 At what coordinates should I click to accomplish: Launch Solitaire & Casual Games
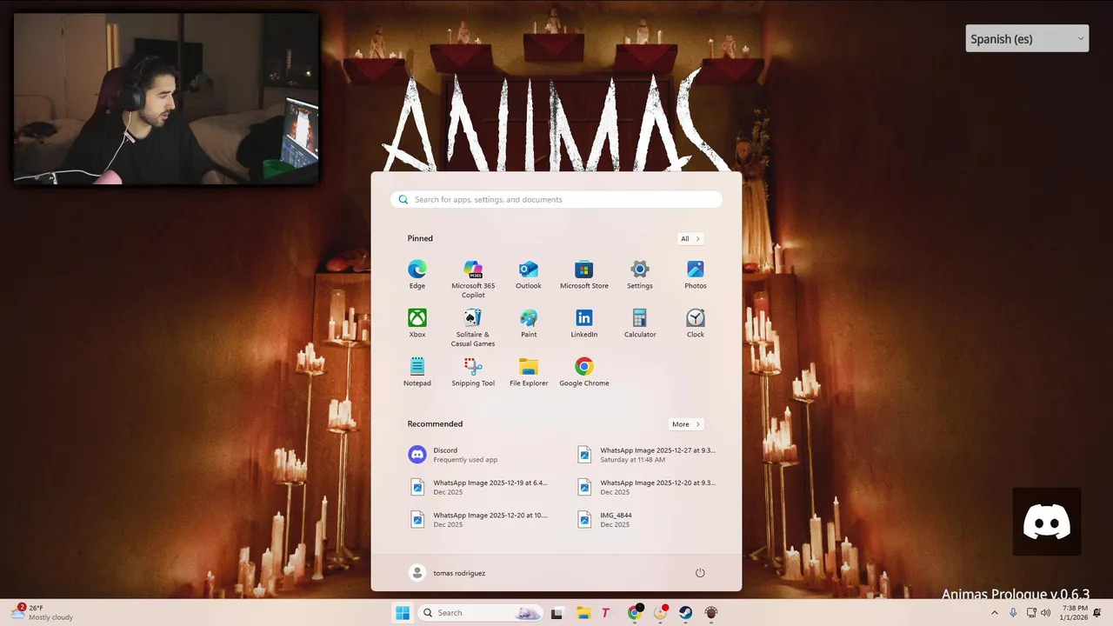pos(473,327)
